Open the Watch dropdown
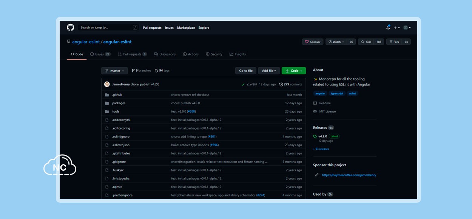The height and width of the screenshot is (219, 472). (x=336, y=42)
